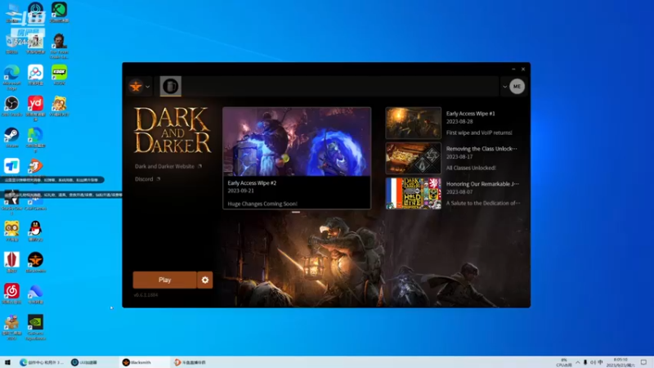Open the notification center icon
Screen dimensions: 654x368
coord(644,362)
